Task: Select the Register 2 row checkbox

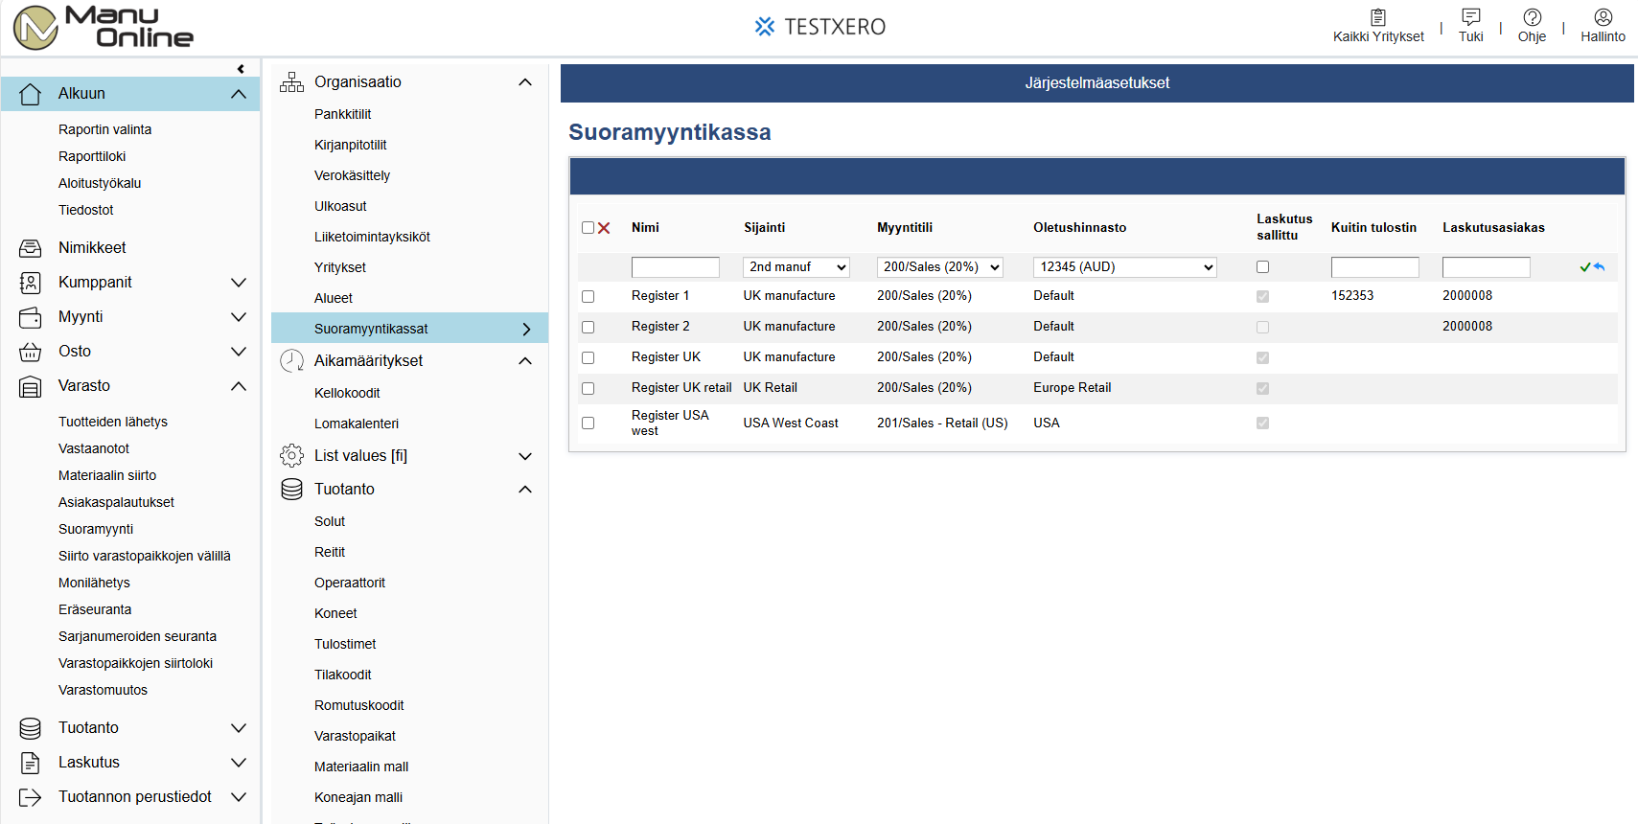Action: tap(588, 328)
